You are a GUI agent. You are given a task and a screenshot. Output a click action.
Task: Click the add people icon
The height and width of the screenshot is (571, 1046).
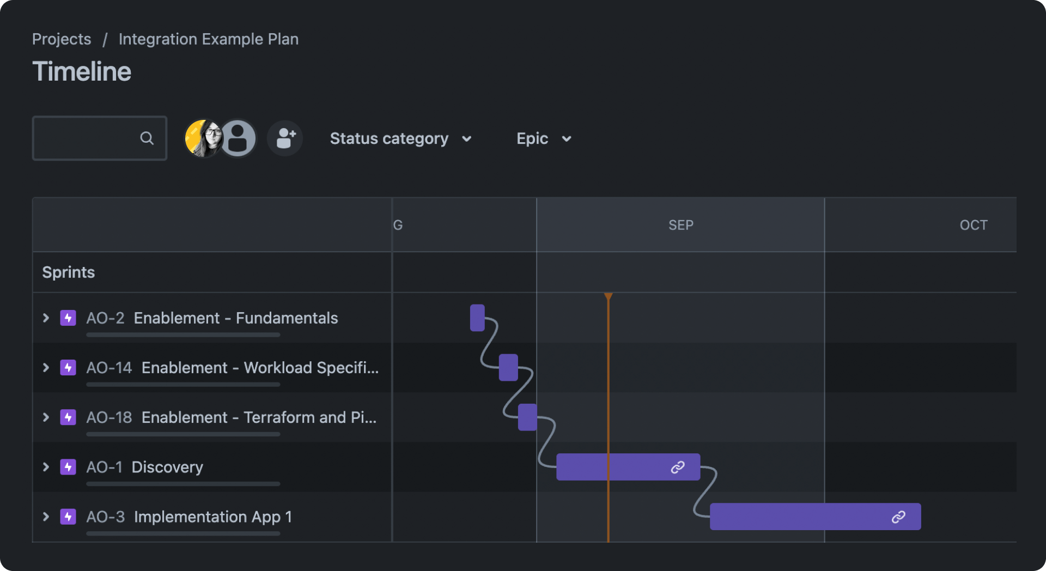(x=285, y=138)
